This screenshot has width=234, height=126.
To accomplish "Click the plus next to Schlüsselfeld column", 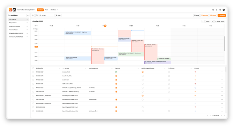I will (x=59, y=68).
